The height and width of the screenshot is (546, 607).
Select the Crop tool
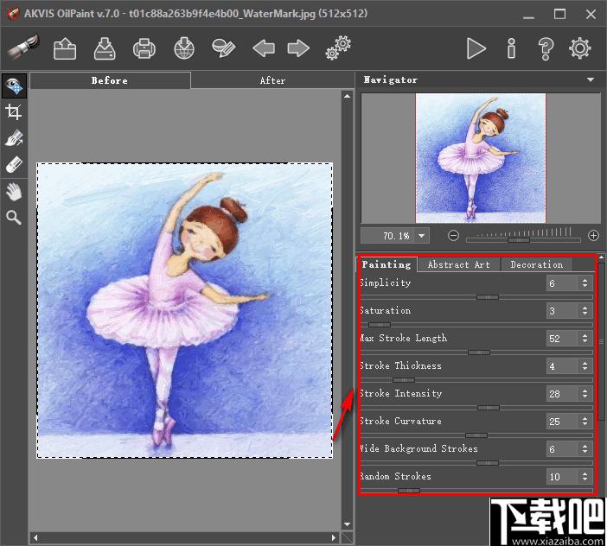pos(14,112)
